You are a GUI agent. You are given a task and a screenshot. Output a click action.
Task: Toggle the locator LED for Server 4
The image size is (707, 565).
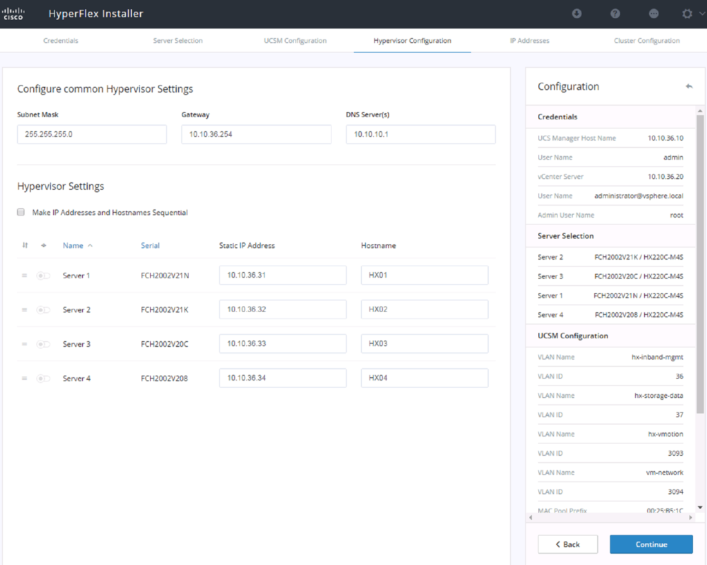click(43, 379)
